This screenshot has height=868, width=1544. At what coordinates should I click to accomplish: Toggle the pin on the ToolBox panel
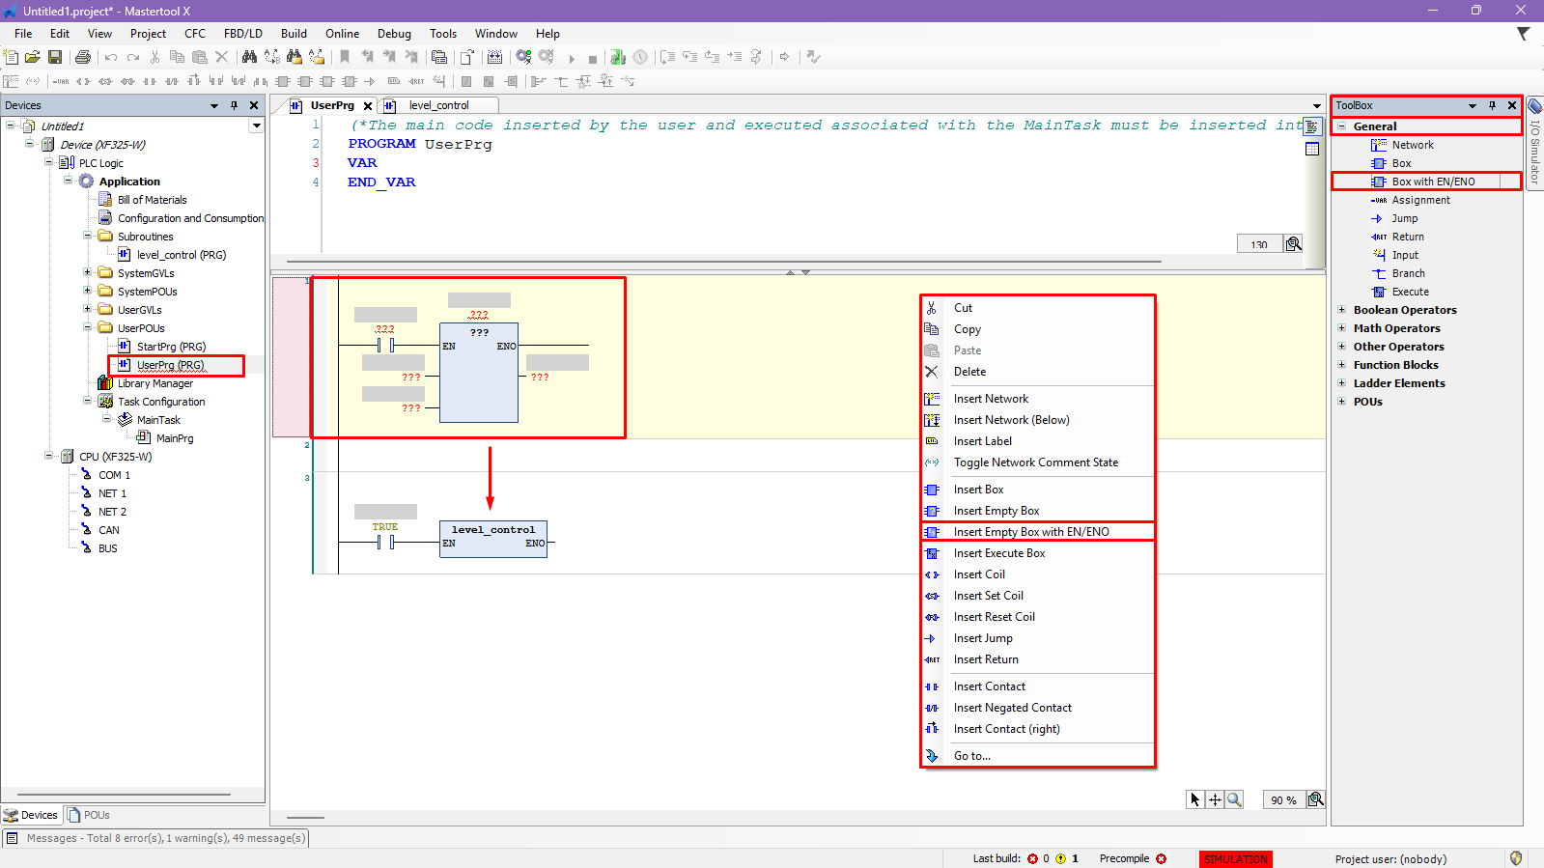point(1492,105)
